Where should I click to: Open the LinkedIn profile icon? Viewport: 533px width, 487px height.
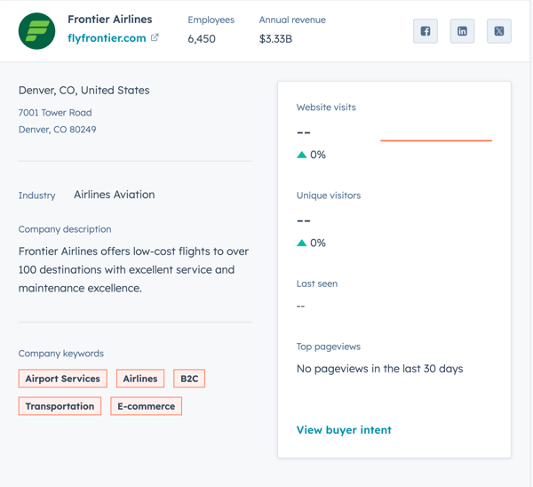click(x=462, y=31)
